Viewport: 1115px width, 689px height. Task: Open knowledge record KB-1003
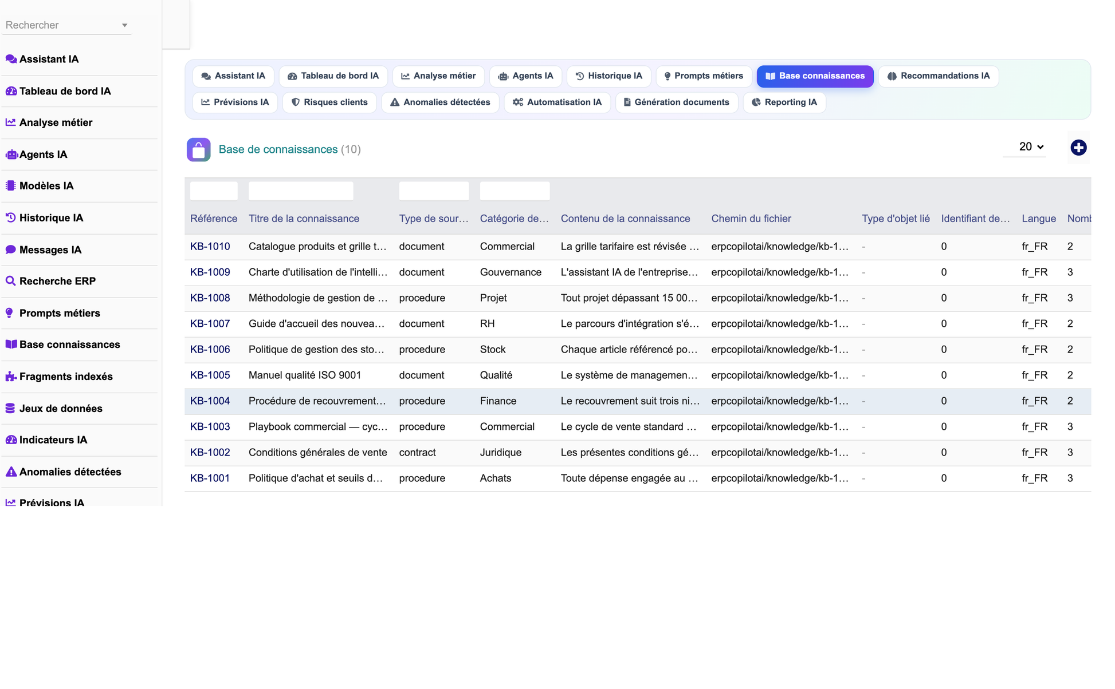(210, 427)
